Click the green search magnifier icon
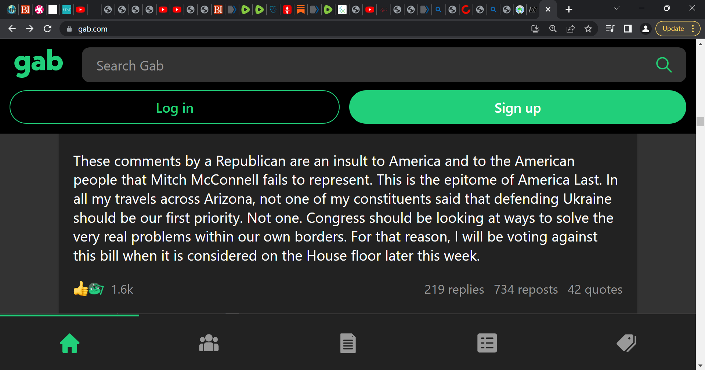Screen dimensions: 705x370 664,65
